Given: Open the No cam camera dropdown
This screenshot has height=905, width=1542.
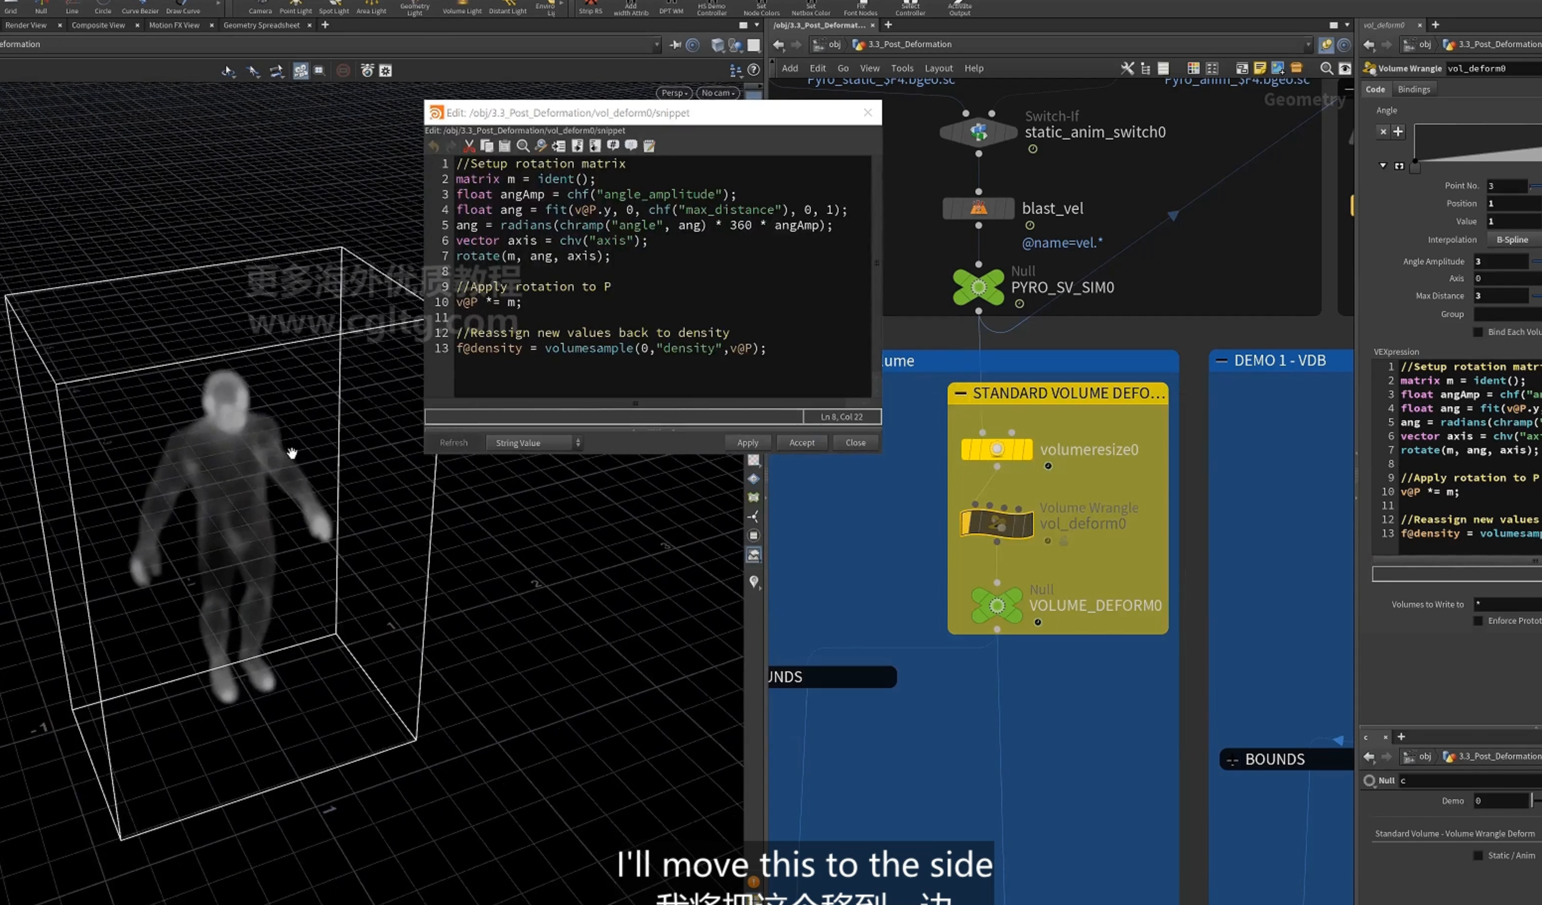Looking at the screenshot, I should [718, 93].
